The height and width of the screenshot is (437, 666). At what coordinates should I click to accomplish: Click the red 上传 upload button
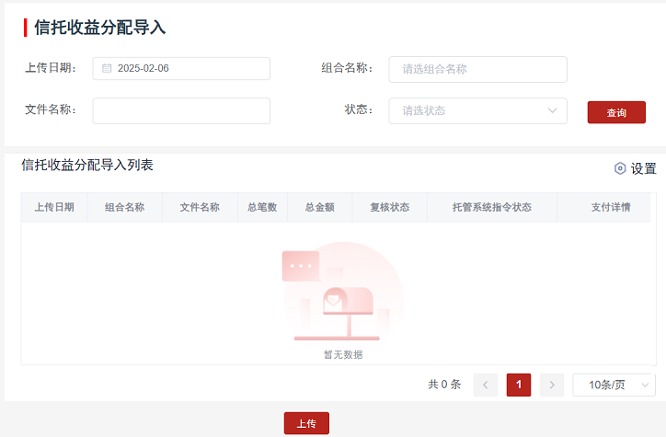306,423
